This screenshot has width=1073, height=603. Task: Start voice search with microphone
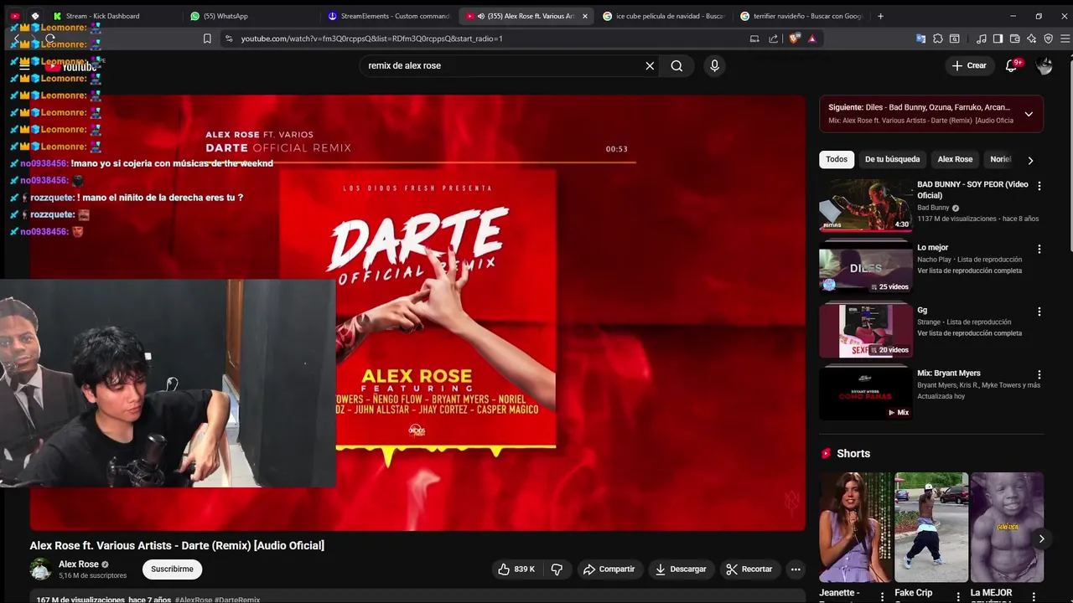click(714, 65)
